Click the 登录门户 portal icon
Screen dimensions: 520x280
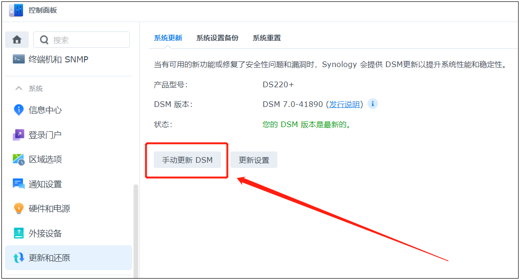[x=19, y=135]
